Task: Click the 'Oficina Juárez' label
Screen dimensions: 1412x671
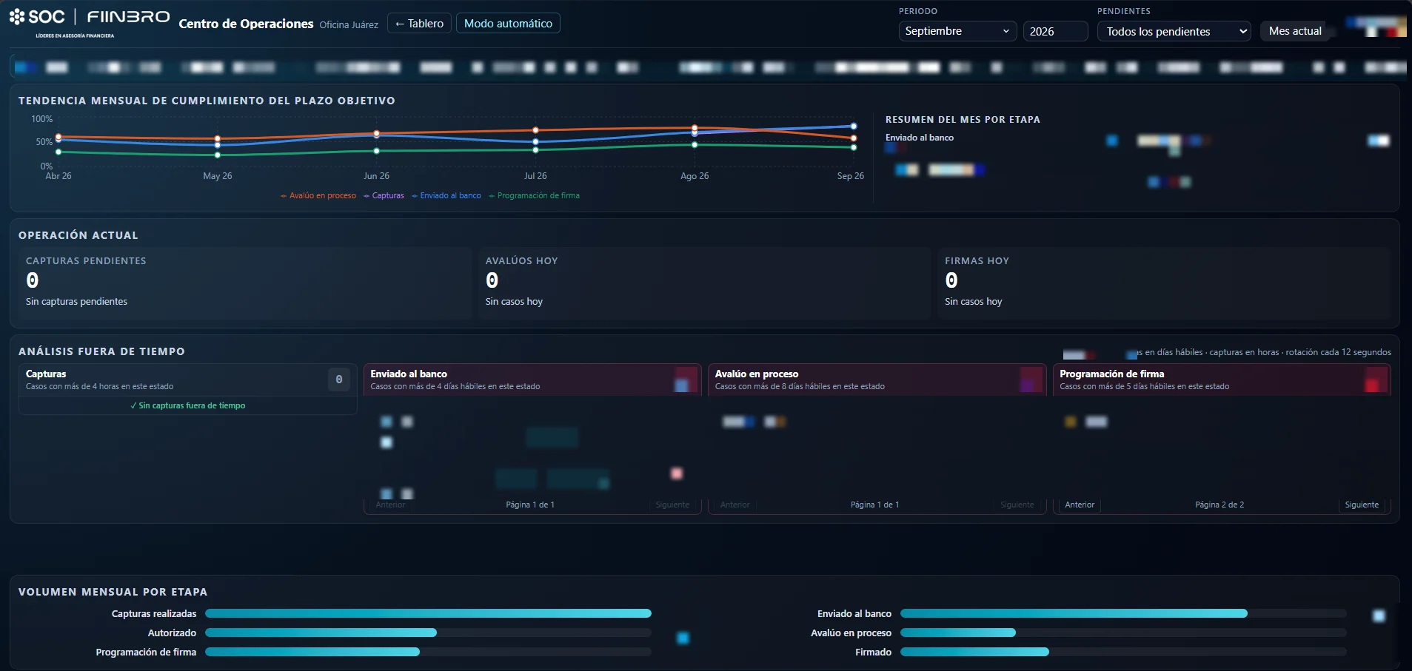Action: [x=349, y=24]
